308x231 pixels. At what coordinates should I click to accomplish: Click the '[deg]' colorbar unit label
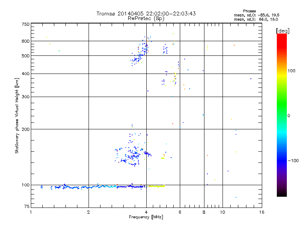tap(283, 31)
